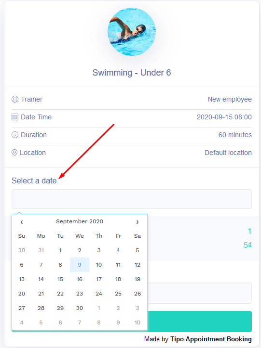The width and height of the screenshot is (261, 348).
Task: Click the New employee trainer value
Action: coord(230,99)
